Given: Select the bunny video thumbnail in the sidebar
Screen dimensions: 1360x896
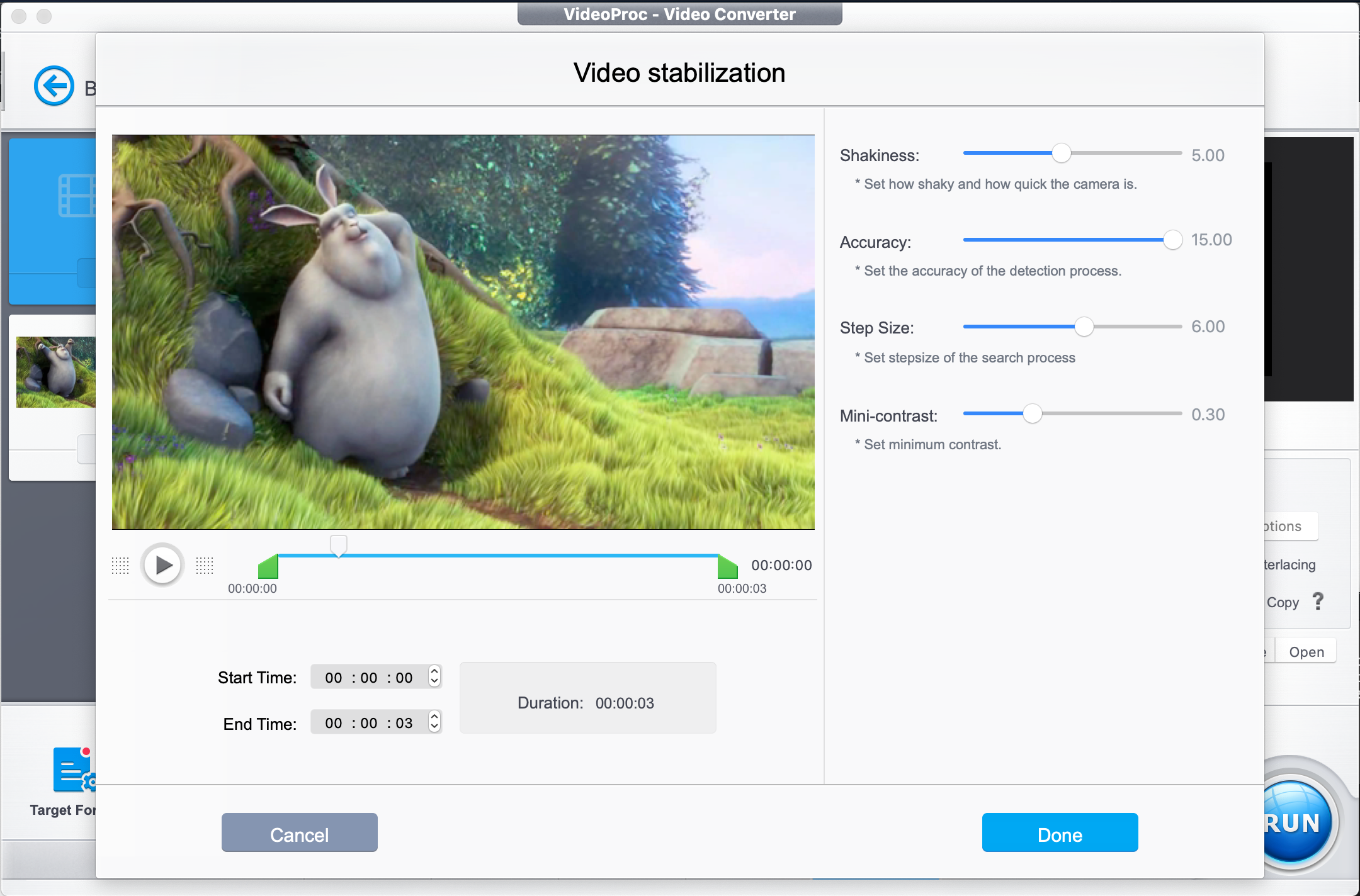Looking at the screenshot, I should [x=56, y=372].
